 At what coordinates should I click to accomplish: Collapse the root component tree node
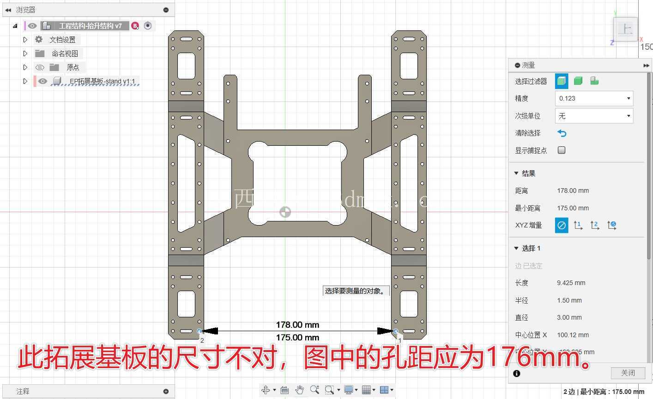[x=15, y=26]
